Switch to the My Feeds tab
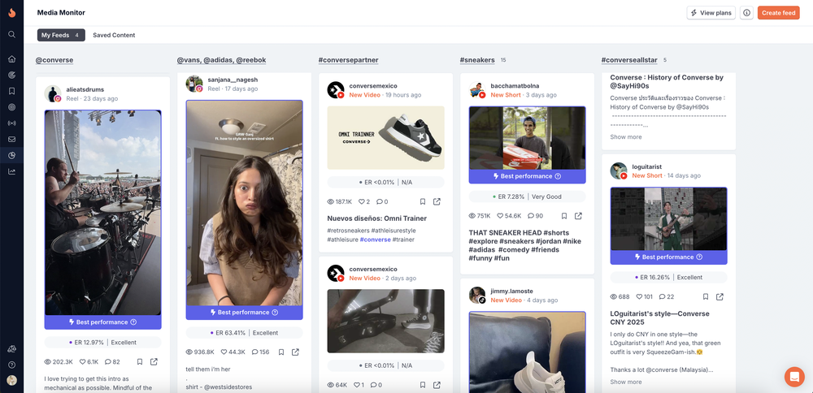The width and height of the screenshot is (813, 393). (61, 35)
